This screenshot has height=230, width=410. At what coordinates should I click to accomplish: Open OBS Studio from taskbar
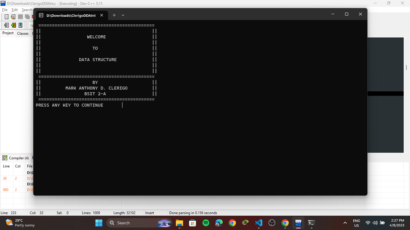[272, 223]
